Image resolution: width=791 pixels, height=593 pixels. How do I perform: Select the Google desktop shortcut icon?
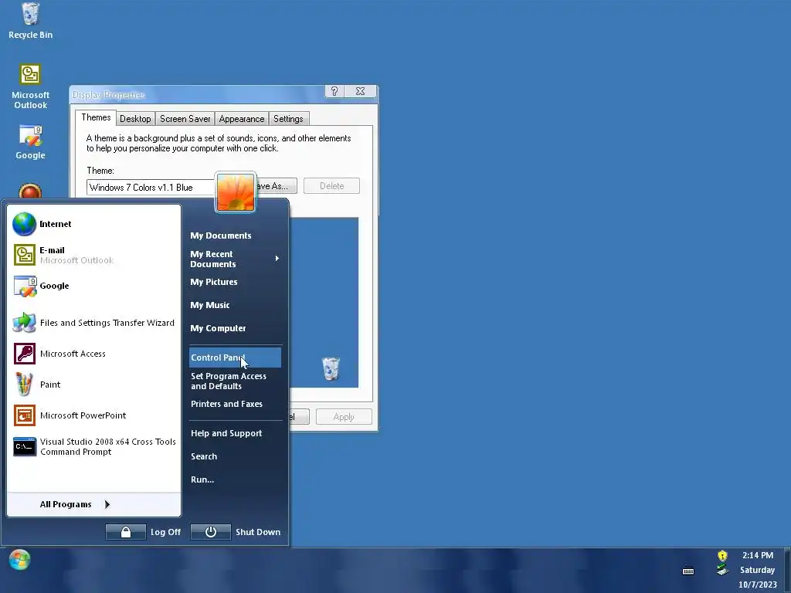(x=30, y=142)
